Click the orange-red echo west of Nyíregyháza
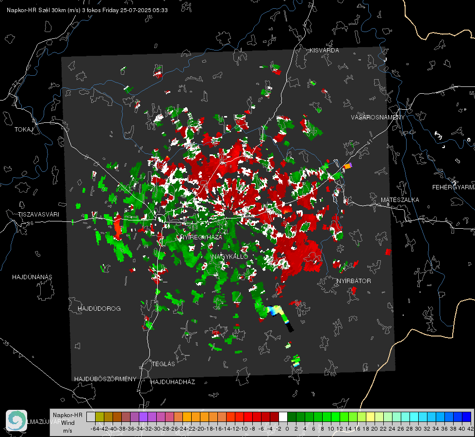The image size is (475, 437). click(x=117, y=227)
